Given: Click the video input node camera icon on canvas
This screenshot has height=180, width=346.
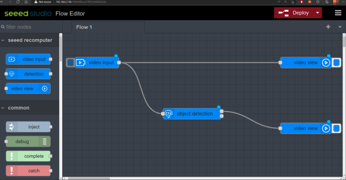Looking at the screenshot, I should coord(80,63).
